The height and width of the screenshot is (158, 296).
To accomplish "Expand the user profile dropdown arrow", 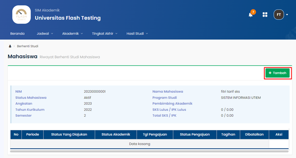I will pyautogui.click(x=287, y=15).
